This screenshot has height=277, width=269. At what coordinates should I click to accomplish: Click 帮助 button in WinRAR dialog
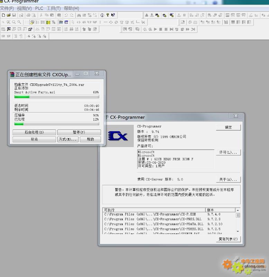point(90,139)
